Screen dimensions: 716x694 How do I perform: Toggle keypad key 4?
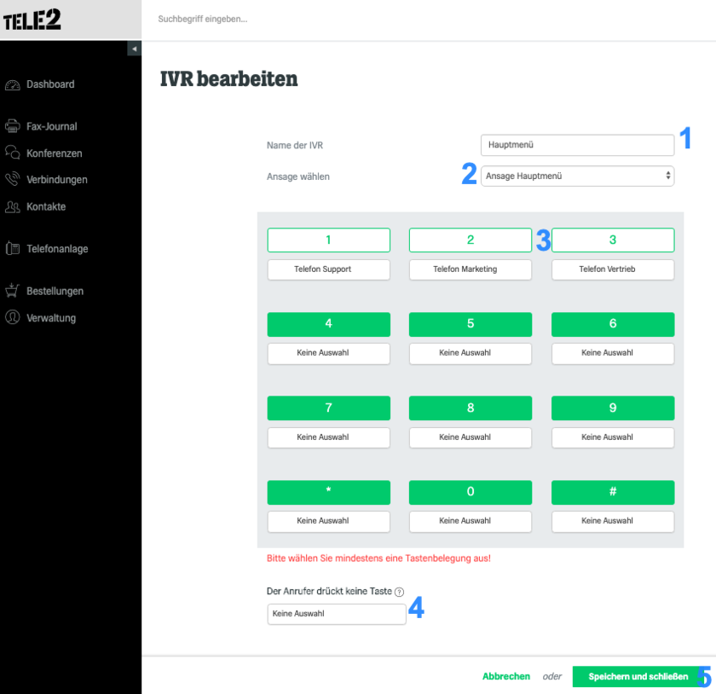(x=329, y=324)
